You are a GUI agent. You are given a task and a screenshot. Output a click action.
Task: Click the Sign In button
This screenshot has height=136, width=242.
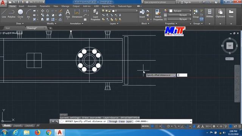point(188,2)
